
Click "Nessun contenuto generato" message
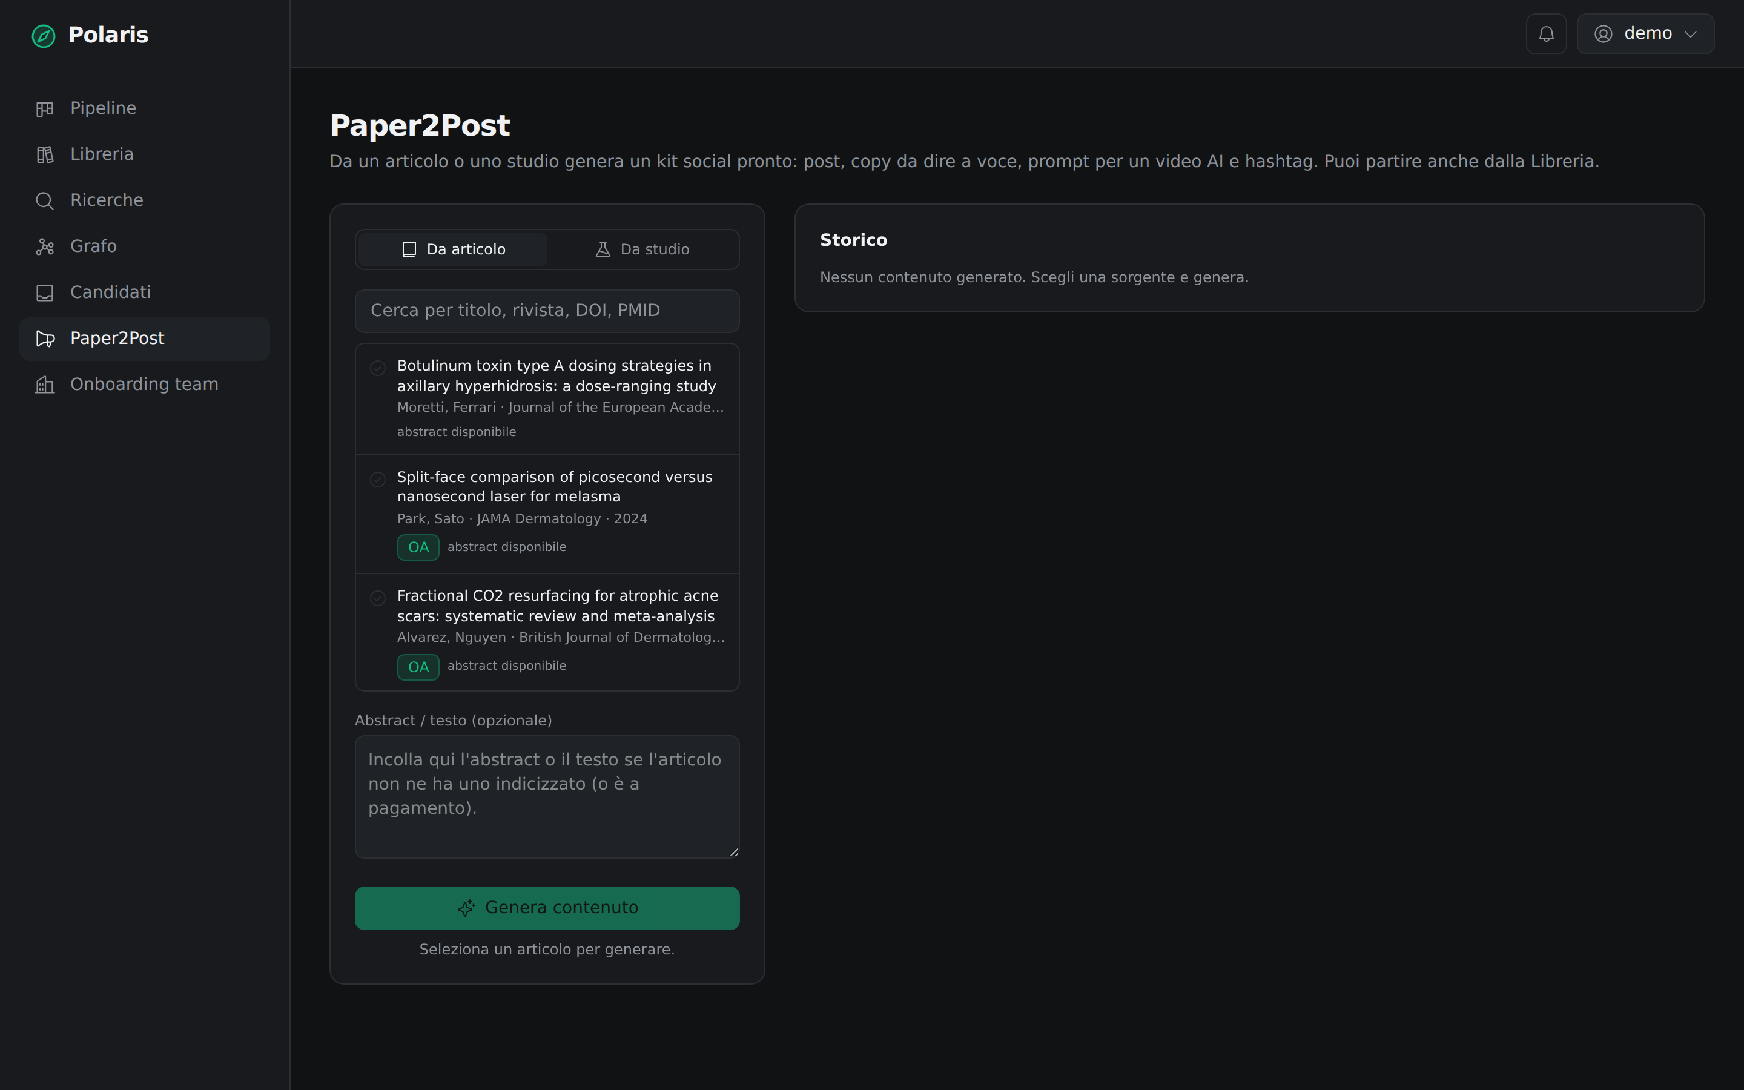1034,277
